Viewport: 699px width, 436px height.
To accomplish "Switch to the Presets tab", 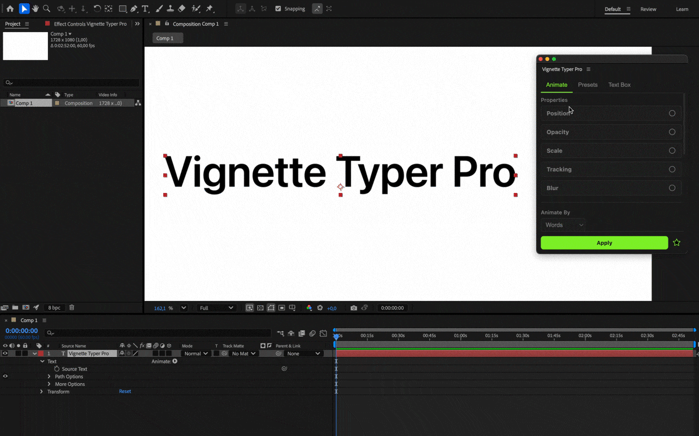I will click(588, 84).
